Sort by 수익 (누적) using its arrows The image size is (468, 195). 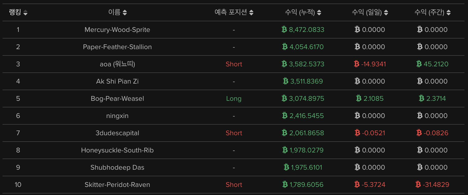[x=319, y=12]
